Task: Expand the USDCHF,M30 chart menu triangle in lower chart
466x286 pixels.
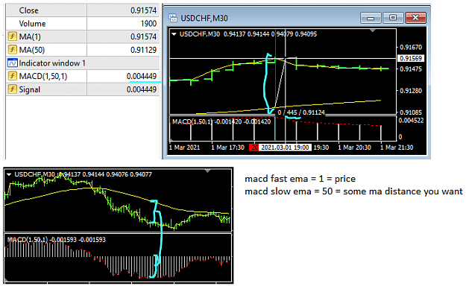Action: 9,174
